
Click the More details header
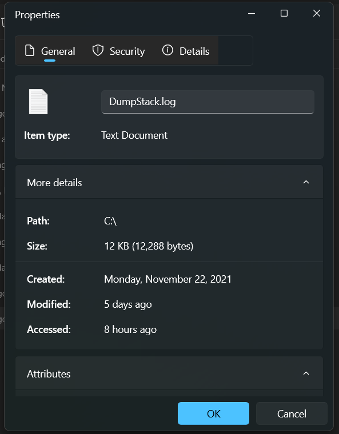point(169,182)
